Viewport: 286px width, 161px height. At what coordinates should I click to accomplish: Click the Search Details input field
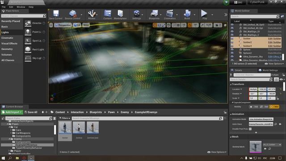[x=250, y=80]
